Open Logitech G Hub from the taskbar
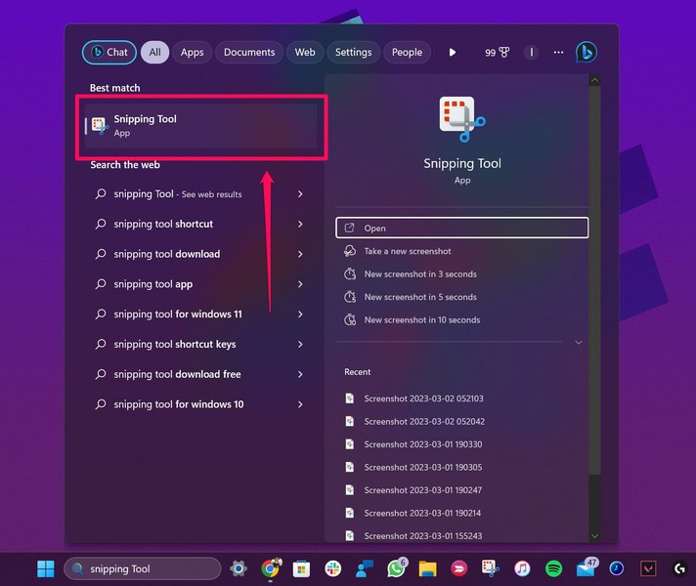Screen dimensions: 696x586 pos(679,568)
